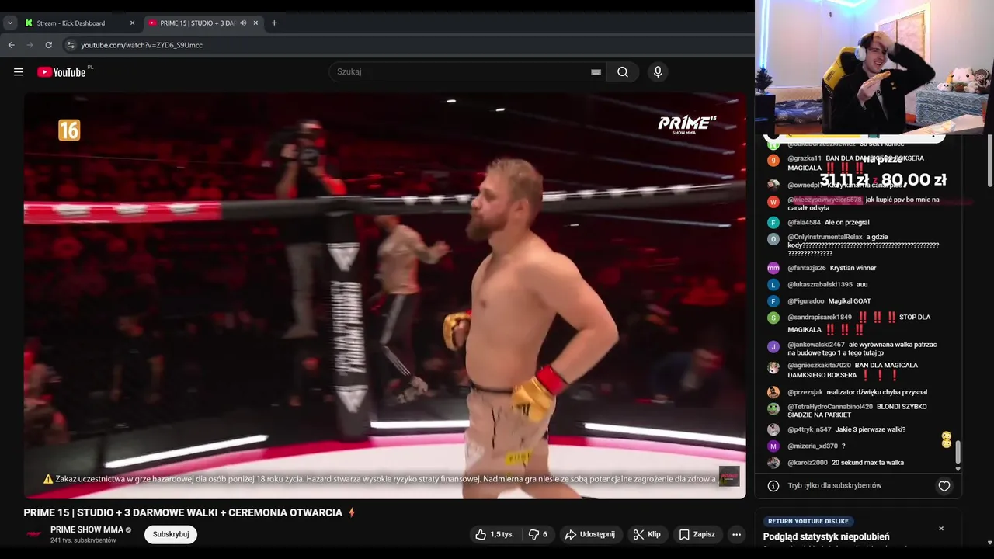
Task: Click the RETURN YOUTUBE DISLIKE badge
Action: pyautogui.click(x=808, y=521)
